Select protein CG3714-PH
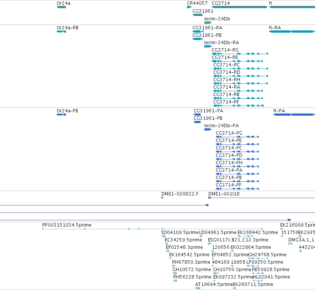Image resolution: width=315 pixels, height=290 pixels. pos(237,167)
